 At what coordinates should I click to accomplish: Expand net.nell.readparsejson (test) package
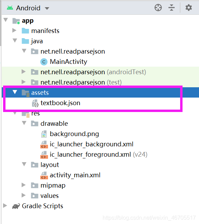point(23,82)
